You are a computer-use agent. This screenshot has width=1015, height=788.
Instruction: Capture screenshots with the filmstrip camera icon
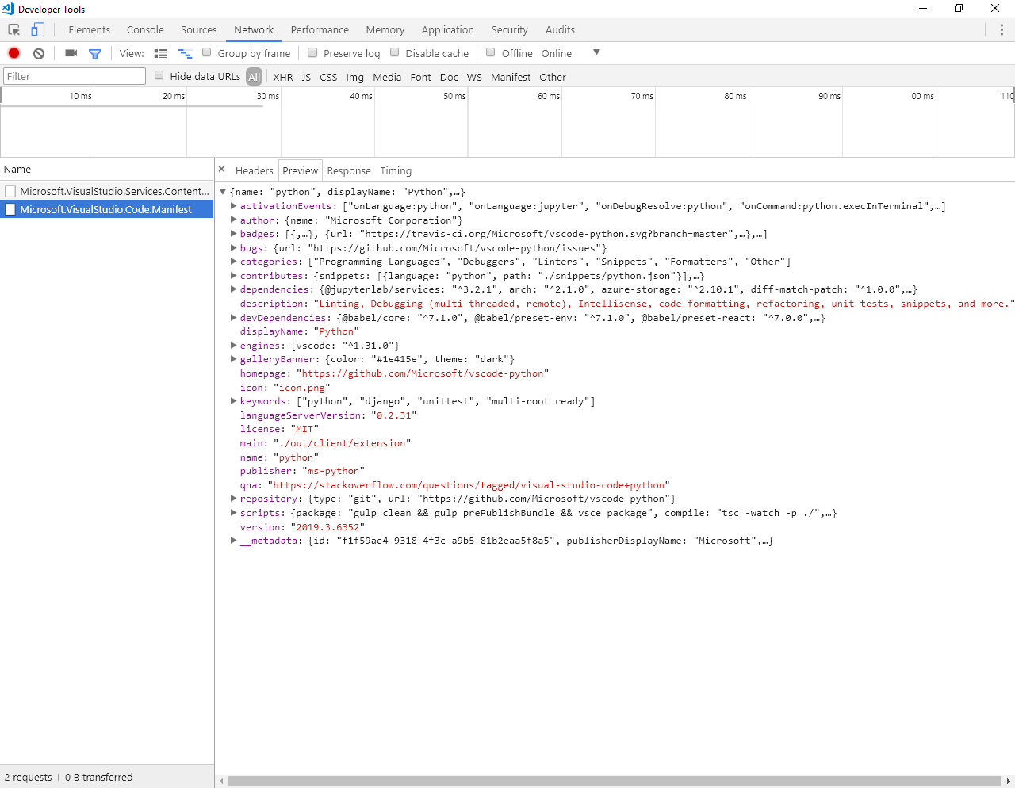pos(71,53)
